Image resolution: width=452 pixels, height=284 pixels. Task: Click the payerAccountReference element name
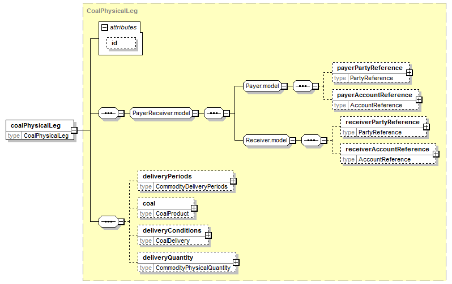(x=374, y=95)
